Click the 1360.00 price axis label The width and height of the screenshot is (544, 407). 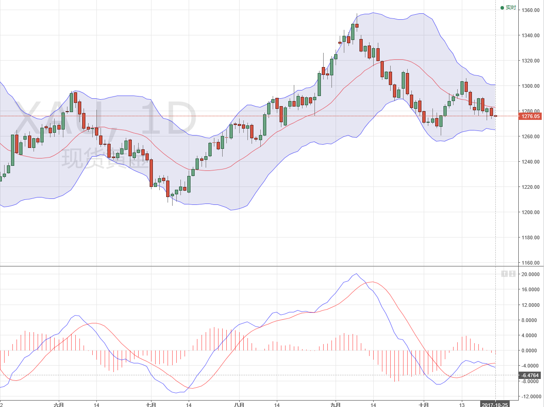(x=531, y=10)
